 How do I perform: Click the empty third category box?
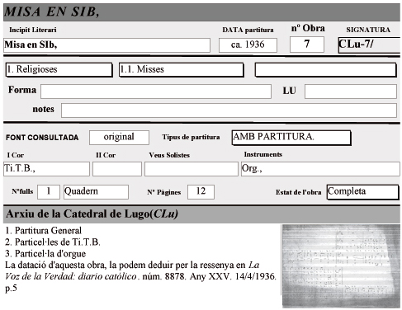click(326, 70)
